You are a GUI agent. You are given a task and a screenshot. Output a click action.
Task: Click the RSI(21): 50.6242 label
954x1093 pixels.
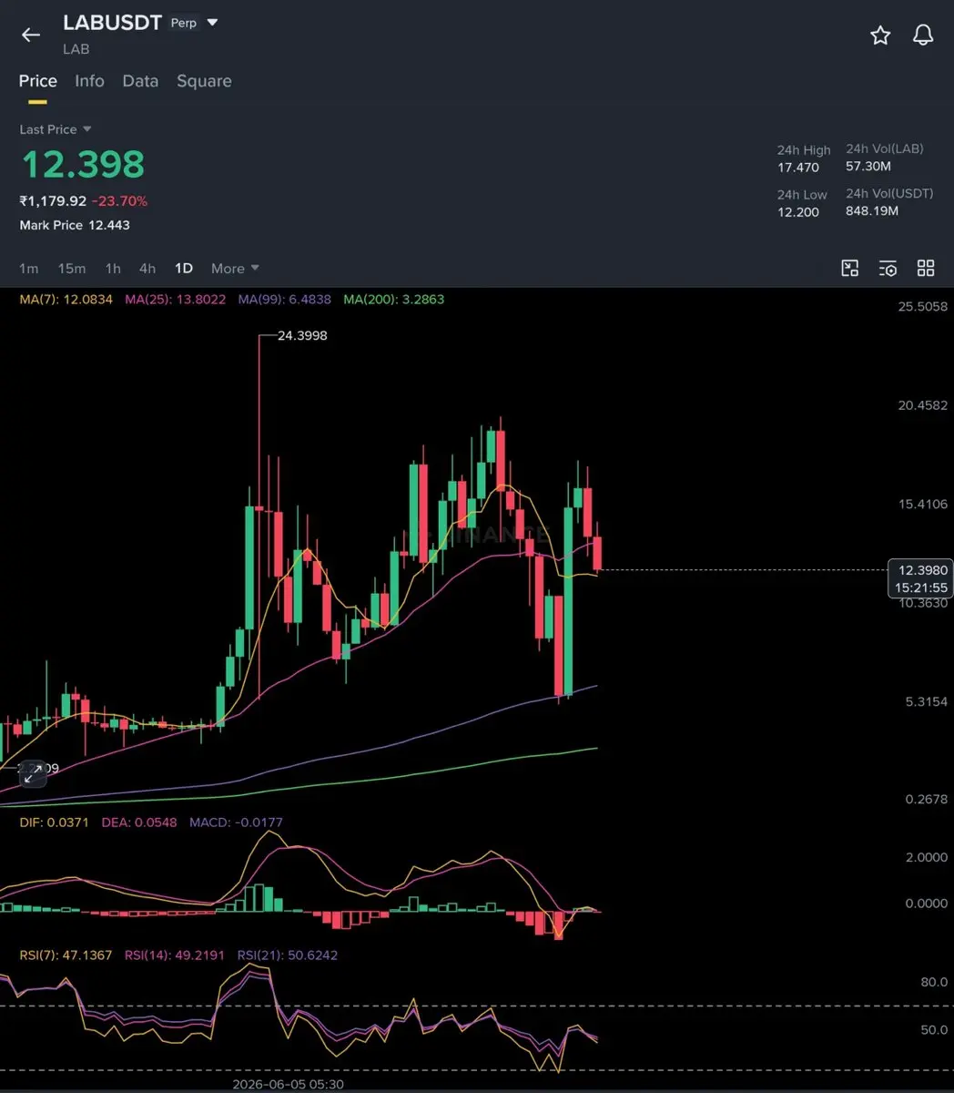288,955
